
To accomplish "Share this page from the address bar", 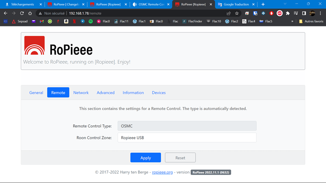I will coord(229,13).
